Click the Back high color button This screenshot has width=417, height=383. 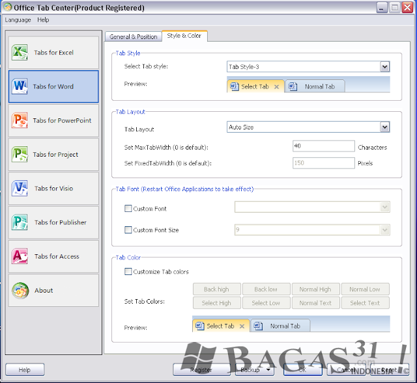pyautogui.click(x=216, y=289)
